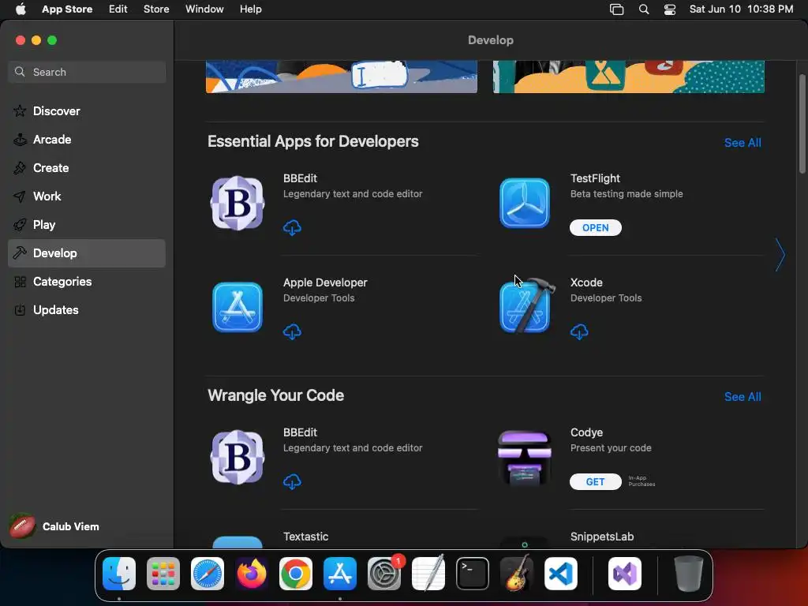The image size is (808, 606).
Task: Open Visual Studio purple Dock icon
Action: coord(625,574)
